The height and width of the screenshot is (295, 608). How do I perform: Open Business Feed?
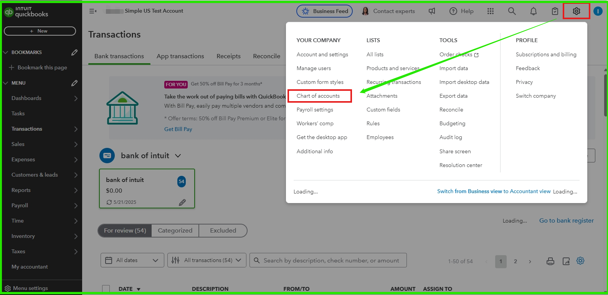click(x=324, y=11)
